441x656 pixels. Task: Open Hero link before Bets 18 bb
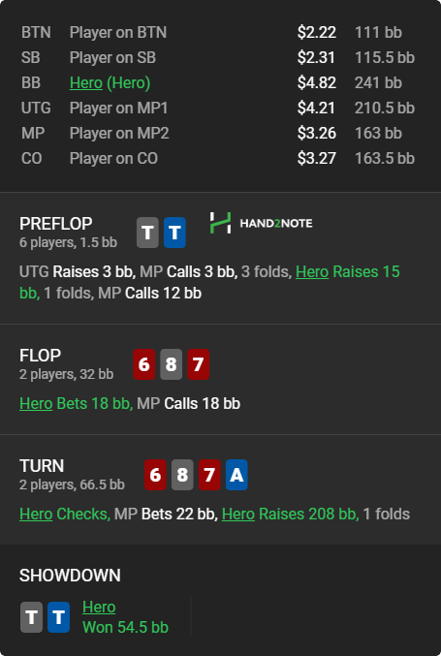click(36, 404)
